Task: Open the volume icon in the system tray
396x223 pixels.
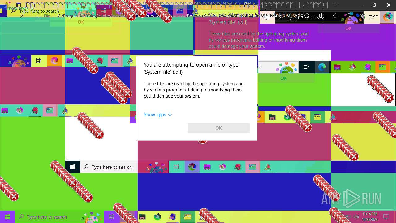Action: click(x=356, y=217)
